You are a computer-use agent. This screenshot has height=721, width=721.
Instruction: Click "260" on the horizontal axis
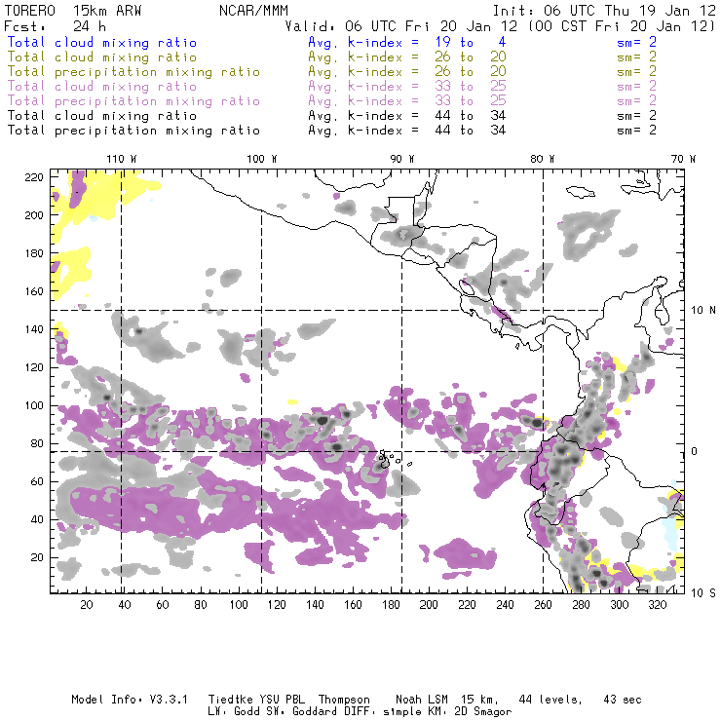tap(543, 605)
